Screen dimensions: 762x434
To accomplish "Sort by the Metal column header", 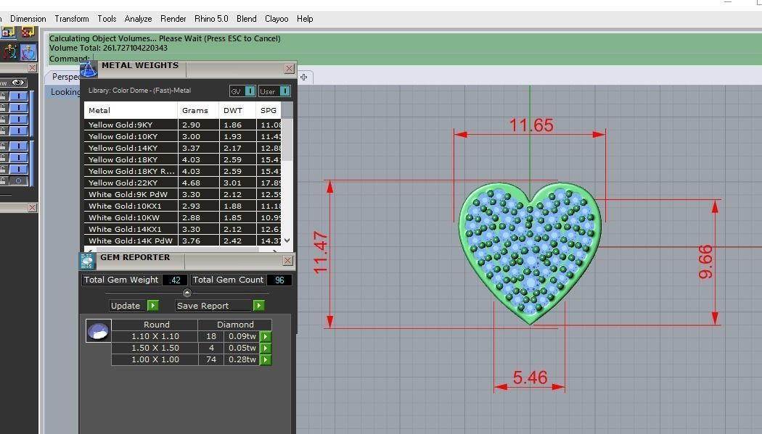I will pyautogui.click(x=131, y=111).
